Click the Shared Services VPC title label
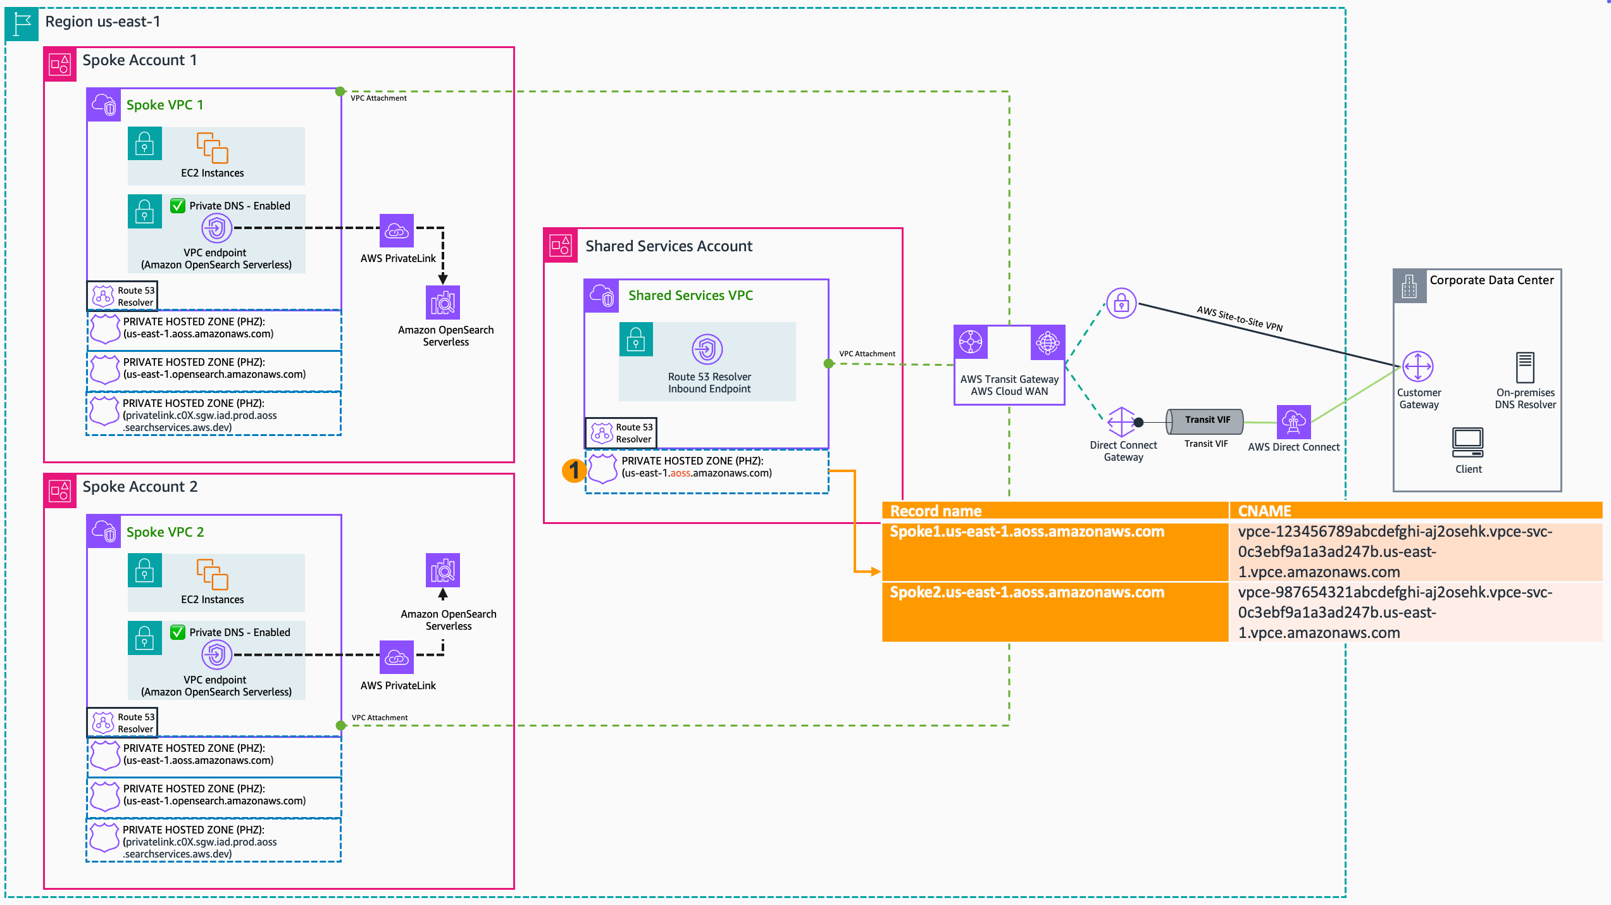 690,296
